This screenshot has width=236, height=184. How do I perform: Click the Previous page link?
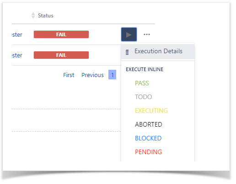coord(92,75)
